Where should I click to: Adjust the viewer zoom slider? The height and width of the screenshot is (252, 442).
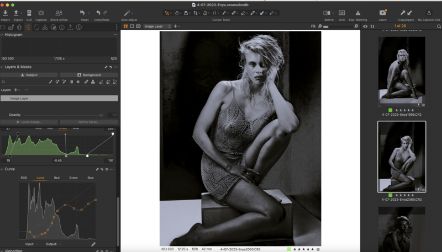tap(338, 26)
